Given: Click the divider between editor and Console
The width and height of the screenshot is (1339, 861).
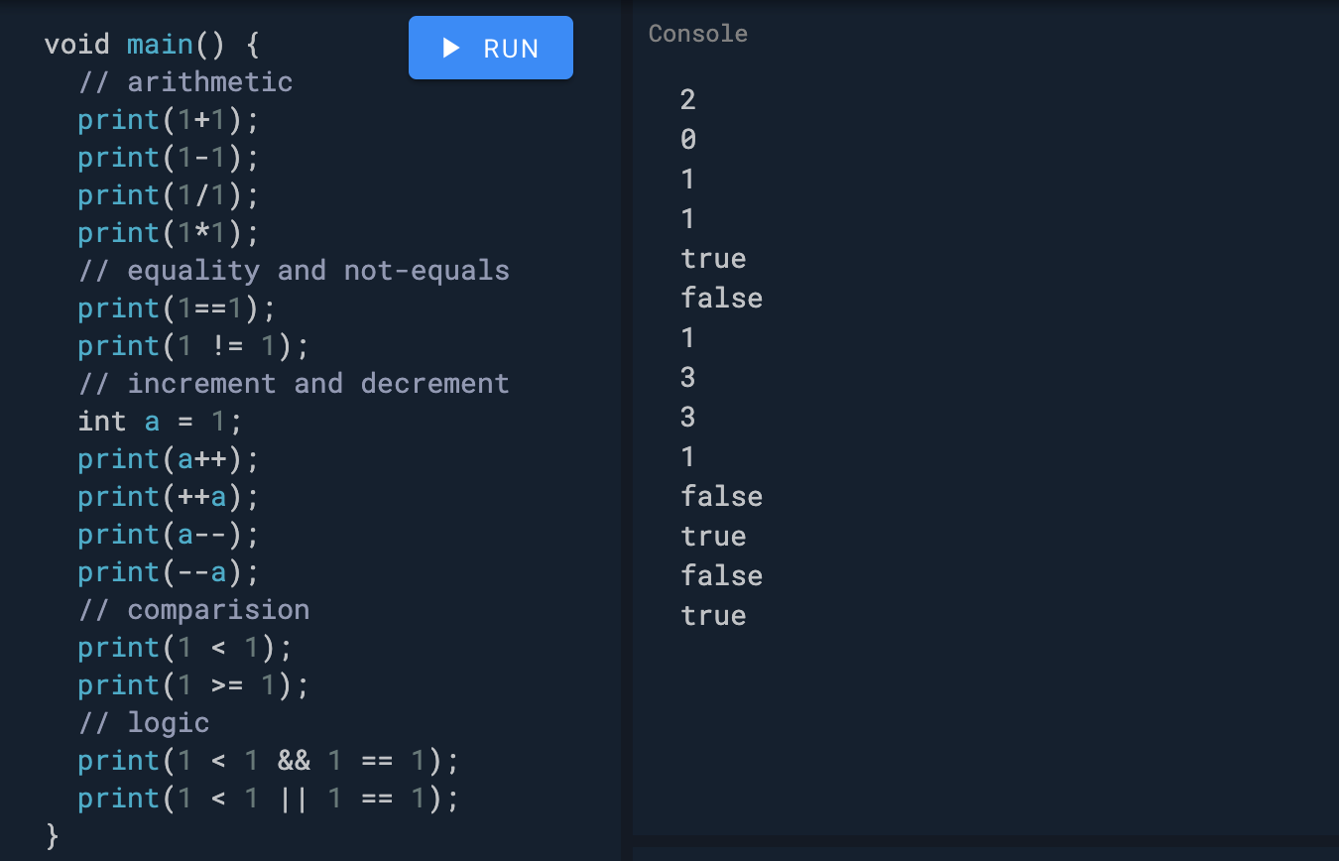Looking at the screenshot, I should (625, 427).
